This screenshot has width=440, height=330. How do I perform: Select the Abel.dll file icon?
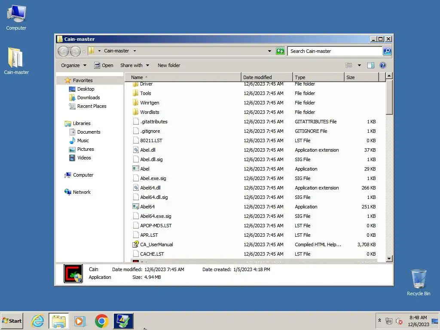[x=136, y=150]
